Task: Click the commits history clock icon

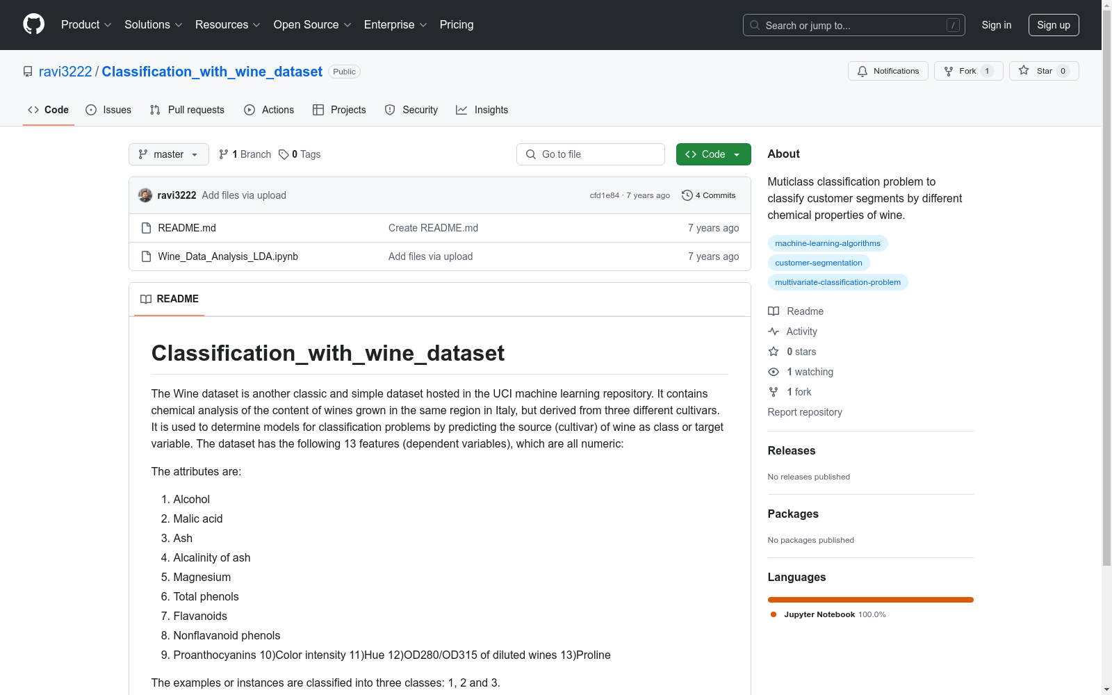Action: pos(687,195)
